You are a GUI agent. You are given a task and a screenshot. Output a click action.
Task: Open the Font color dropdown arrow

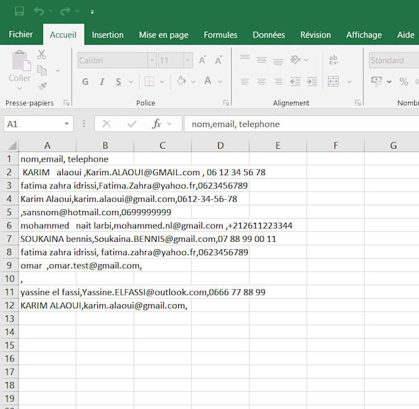220,81
